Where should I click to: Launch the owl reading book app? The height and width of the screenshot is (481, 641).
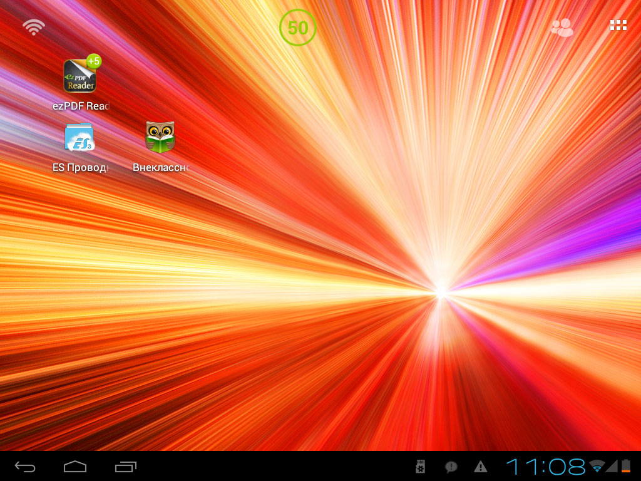(x=160, y=137)
